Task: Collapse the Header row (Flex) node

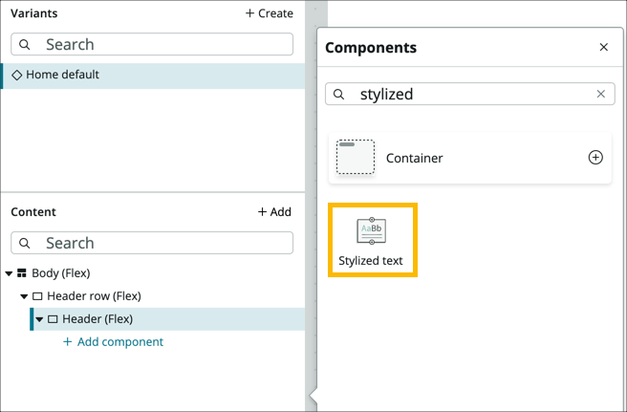Action: (25, 296)
